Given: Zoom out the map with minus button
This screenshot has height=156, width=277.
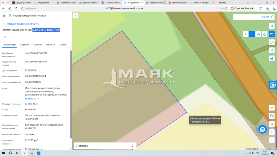Looking at the screenshot, I should [x=272, y=140].
